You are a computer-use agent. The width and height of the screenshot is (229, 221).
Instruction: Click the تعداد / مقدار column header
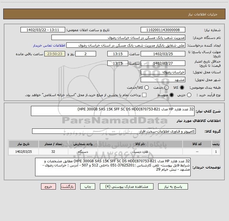pyautogui.click(x=53, y=144)
